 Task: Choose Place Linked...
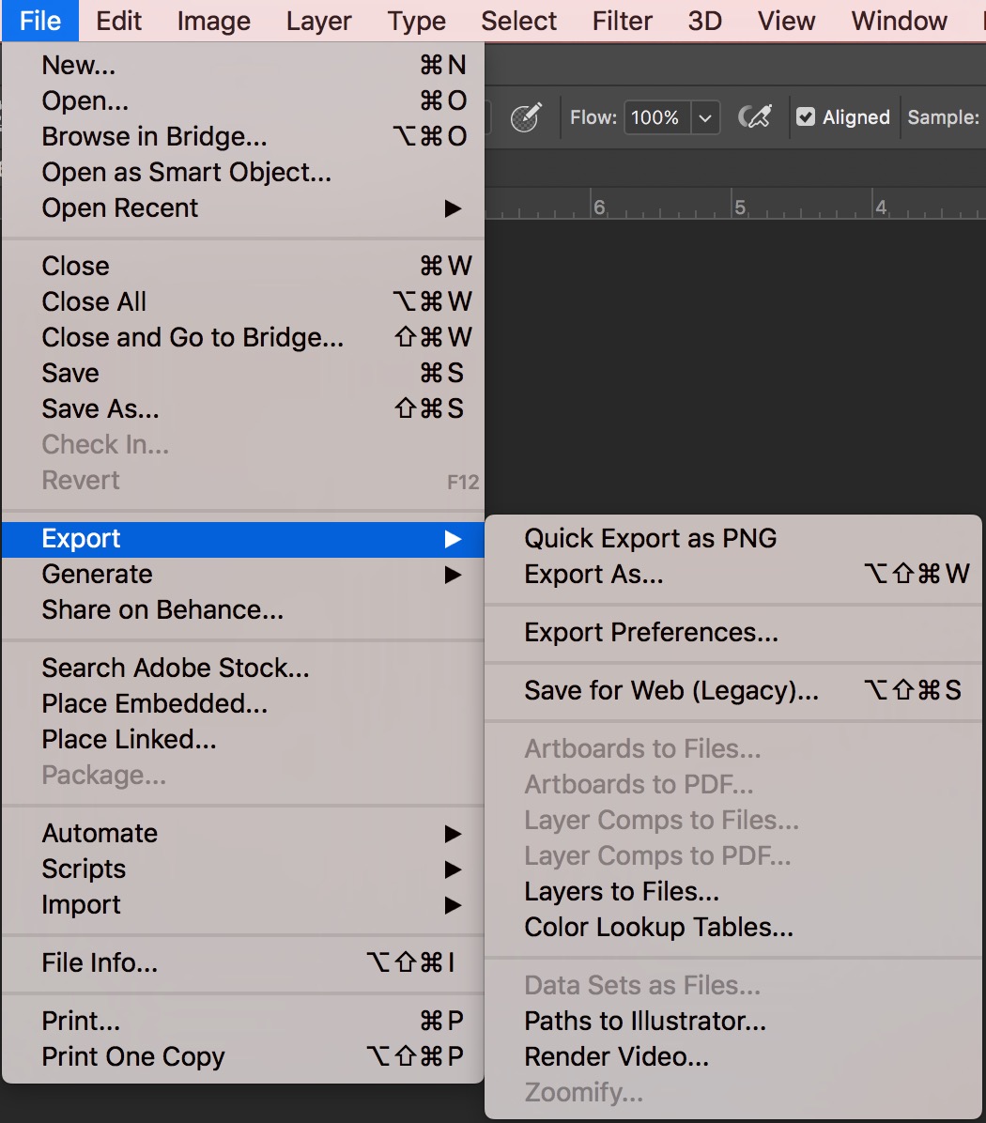[243, 741]
